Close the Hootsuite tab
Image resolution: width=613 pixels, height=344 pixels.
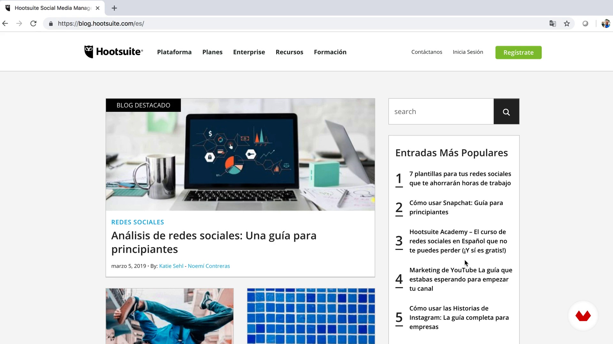tap(98, 8)
